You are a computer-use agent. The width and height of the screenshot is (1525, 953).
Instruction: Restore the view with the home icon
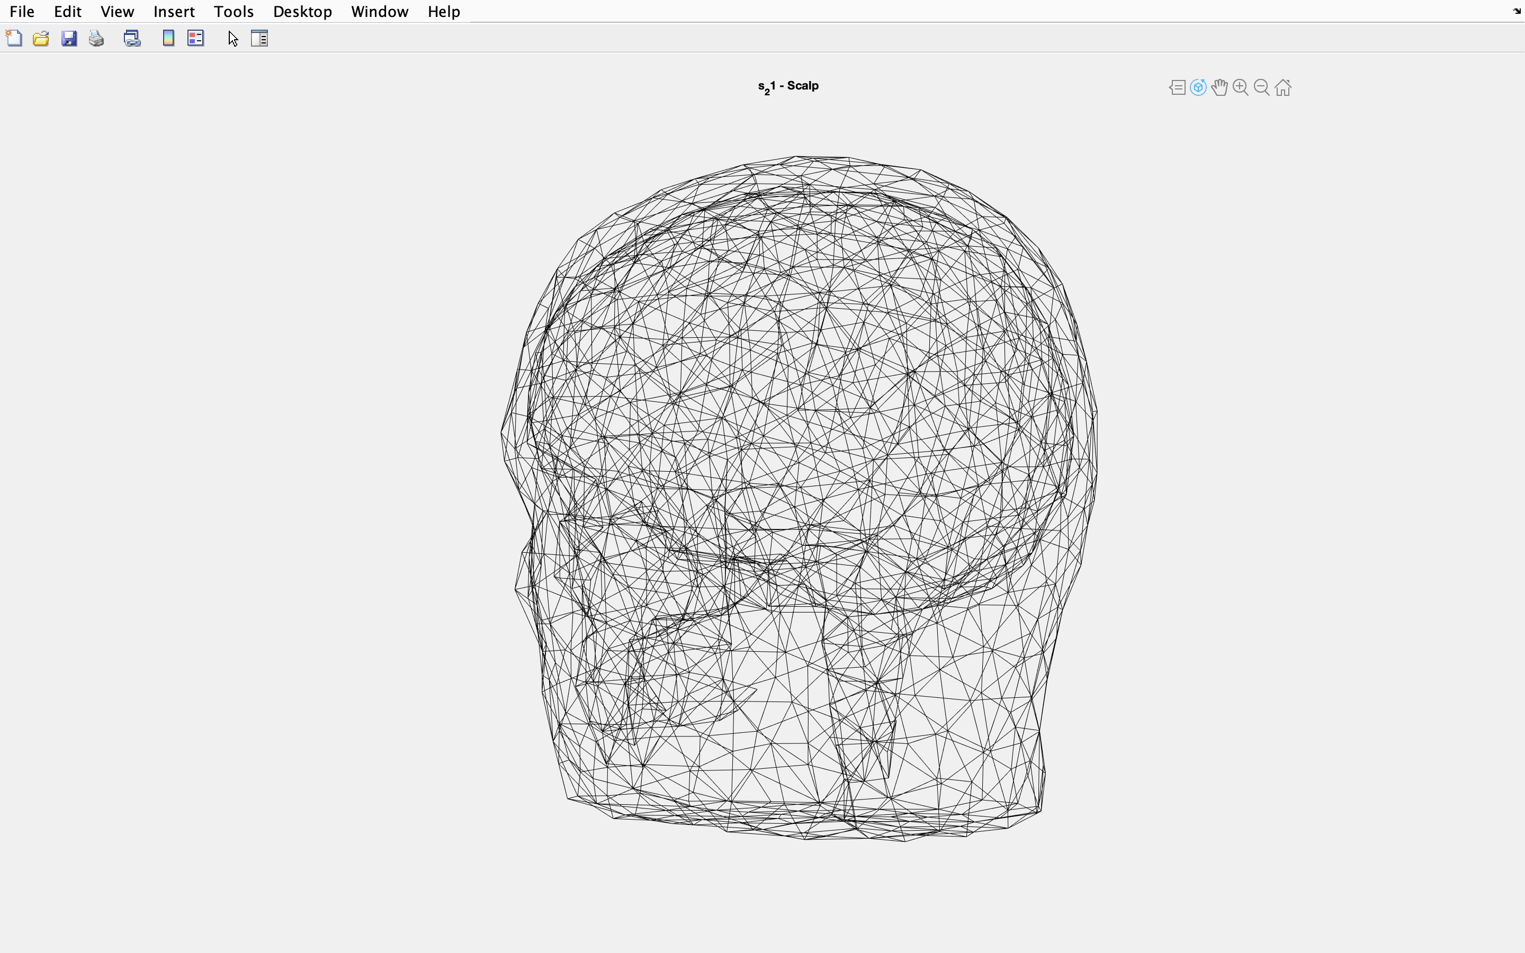[x=1283, y=87]
